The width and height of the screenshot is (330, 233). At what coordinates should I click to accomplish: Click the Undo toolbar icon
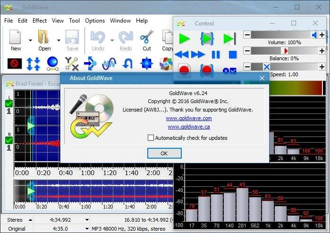point(98,40)
